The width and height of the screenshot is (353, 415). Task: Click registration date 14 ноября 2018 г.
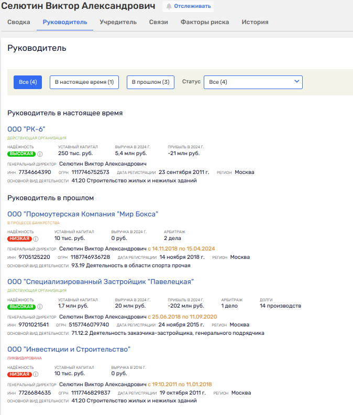[182, 257]
